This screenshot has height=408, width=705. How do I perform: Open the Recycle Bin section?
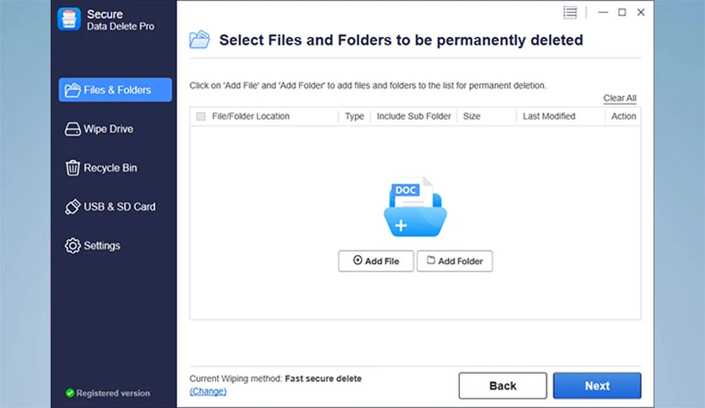coord(100,168)
